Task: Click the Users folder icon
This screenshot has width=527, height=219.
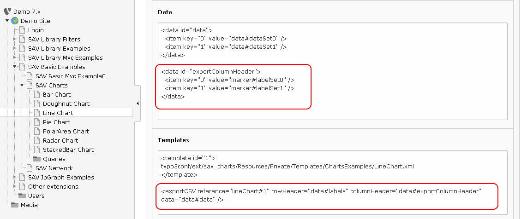Action: [x=22, y=196]
